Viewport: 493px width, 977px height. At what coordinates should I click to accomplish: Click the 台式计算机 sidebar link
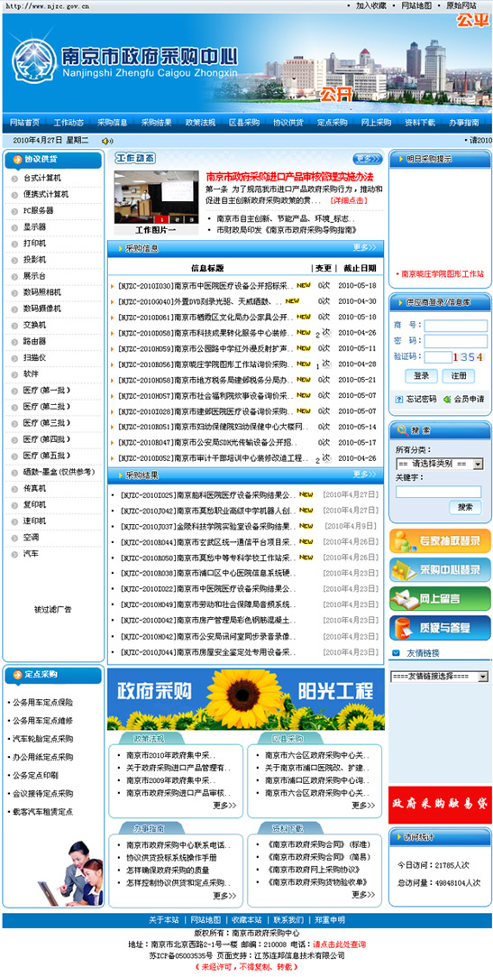pyautogui.click(x=42, y=178)
